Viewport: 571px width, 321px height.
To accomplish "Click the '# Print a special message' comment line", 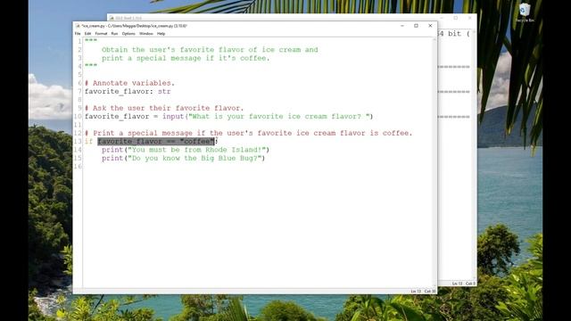I will pos(248,133).
